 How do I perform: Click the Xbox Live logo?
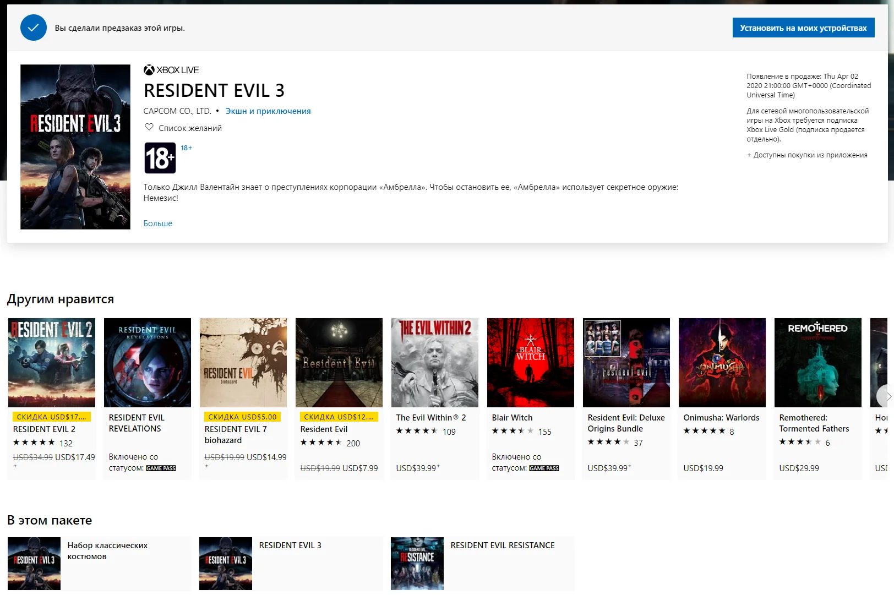(171, 70)
